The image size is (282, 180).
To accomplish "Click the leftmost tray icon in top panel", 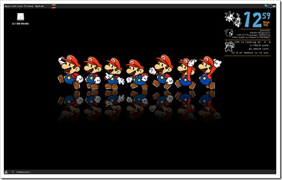I will tap(266, 6).
